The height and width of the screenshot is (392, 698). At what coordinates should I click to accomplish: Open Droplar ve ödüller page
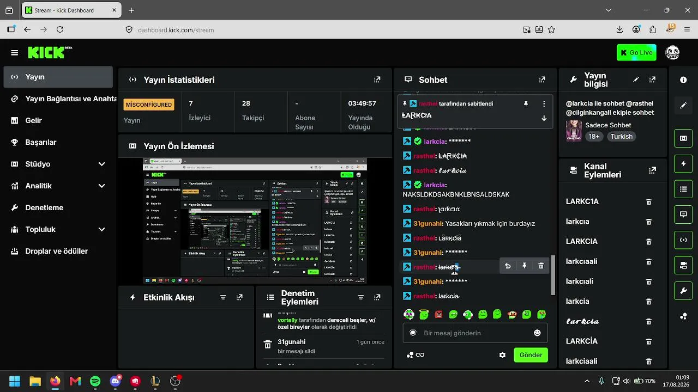coord(58,251)
